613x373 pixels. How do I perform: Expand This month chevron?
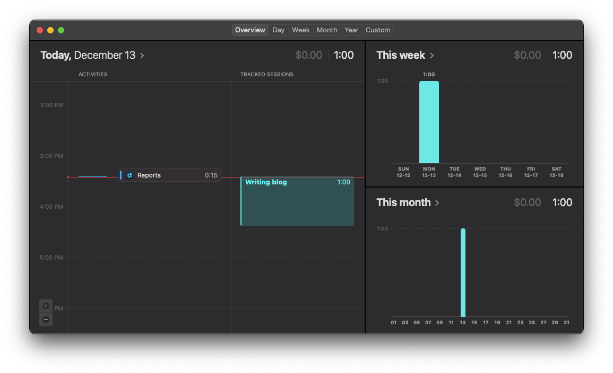pyautogui.click(x=437, y=203)
